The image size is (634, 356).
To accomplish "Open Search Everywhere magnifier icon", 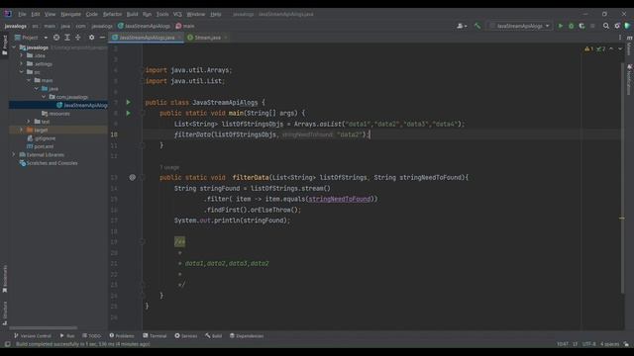I will tap(605, 26).
